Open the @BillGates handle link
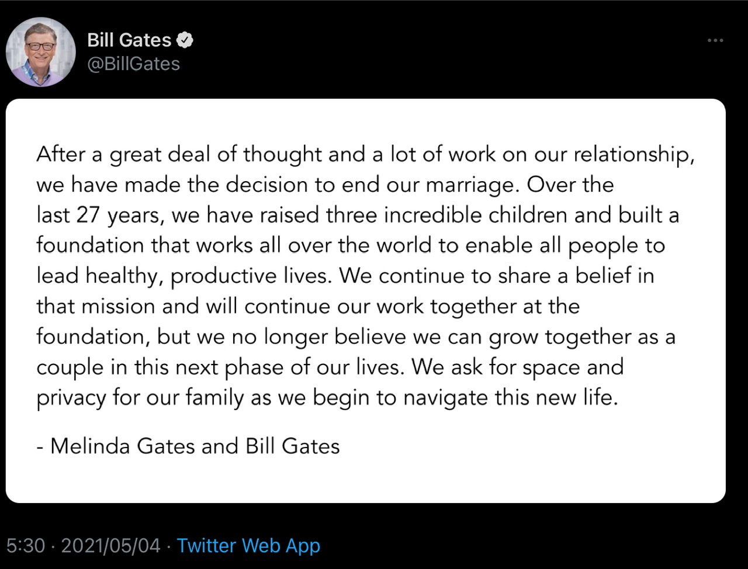The width and height of the screenshot is (748, 569). click(133, 63)
